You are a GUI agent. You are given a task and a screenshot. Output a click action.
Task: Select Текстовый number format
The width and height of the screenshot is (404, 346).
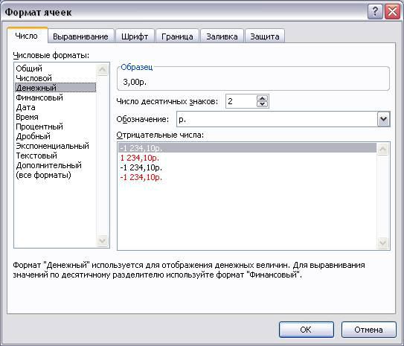tap(55, 156)
